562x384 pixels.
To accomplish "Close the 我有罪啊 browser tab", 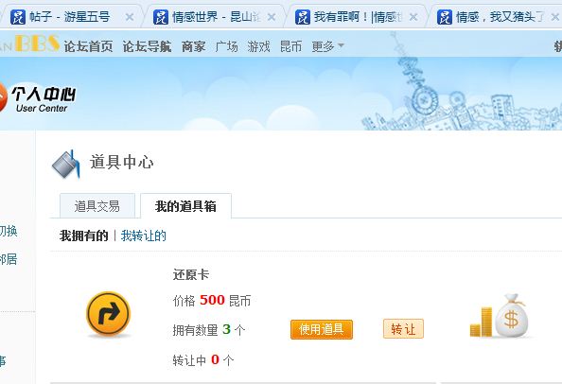I will pyautogui.click(x=413, y=17).
